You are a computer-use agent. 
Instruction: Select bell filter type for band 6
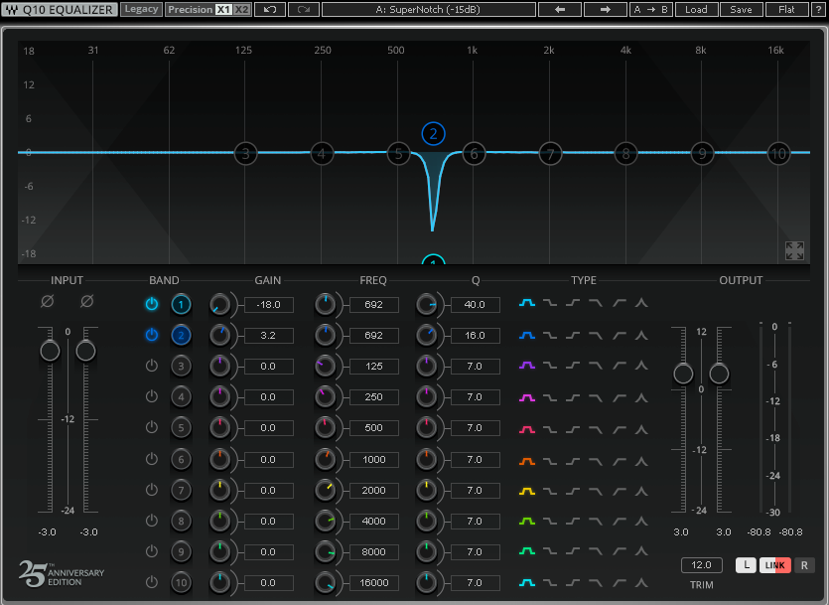point(526,461)
